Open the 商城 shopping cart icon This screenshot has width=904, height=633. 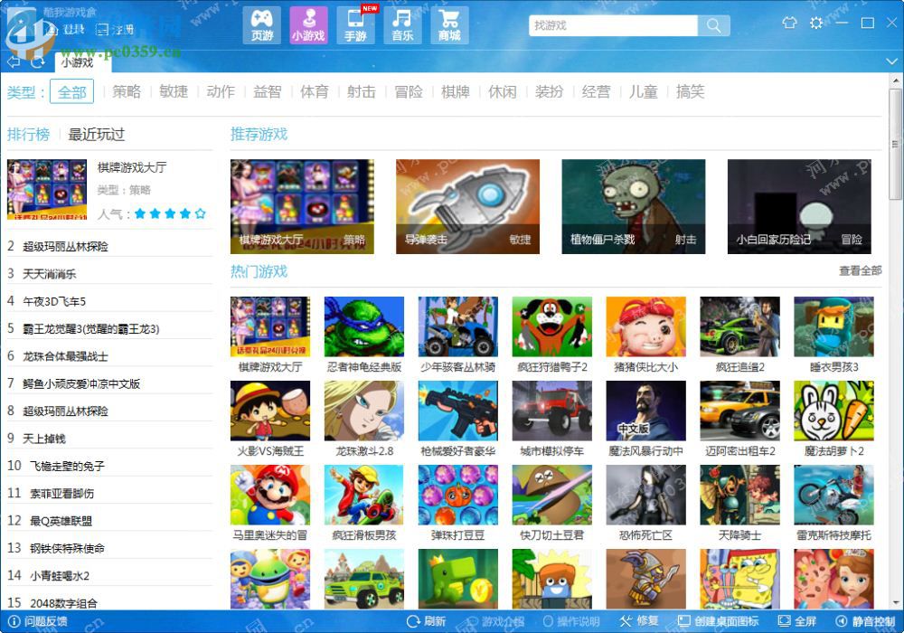tap(449, 25)
